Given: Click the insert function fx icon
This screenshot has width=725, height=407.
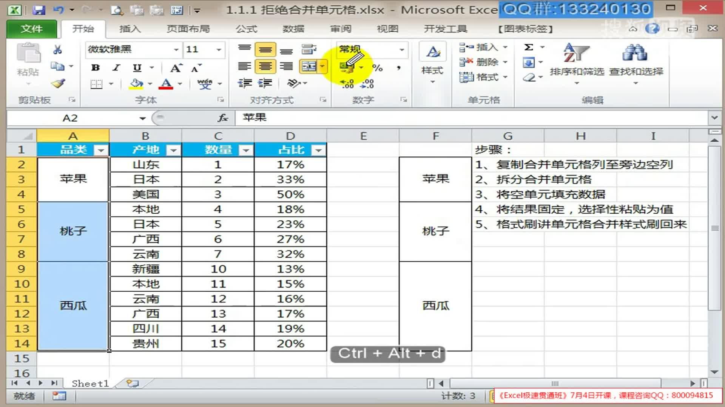Looking at the screenshot, I should click(x=223, y=118).
